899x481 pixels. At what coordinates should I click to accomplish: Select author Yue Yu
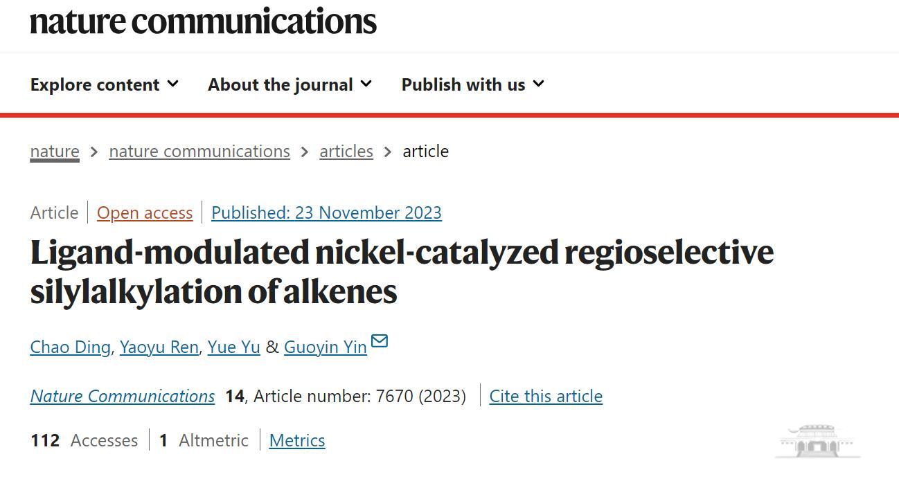[x=234, y=347]
